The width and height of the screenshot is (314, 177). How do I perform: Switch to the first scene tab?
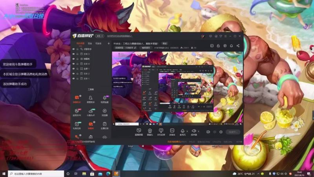tap(80, 44)
